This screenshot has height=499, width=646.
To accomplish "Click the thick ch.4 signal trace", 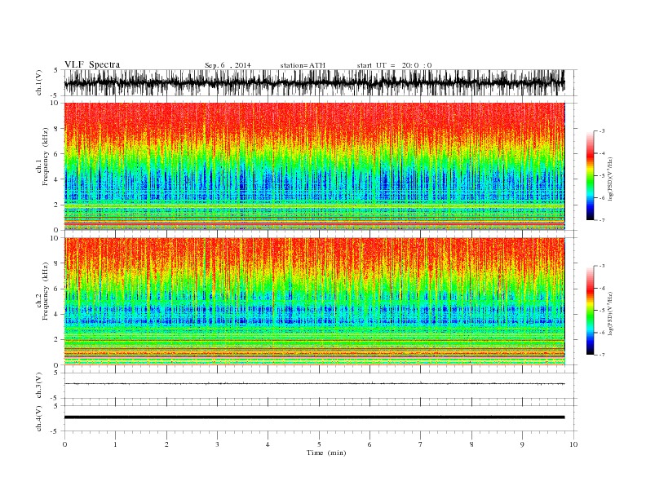I will click(314, 417).
